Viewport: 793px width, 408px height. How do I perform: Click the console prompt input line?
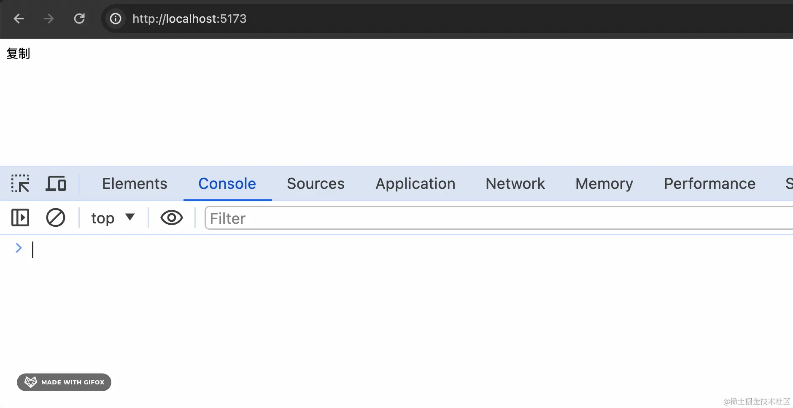click(405, 249)
